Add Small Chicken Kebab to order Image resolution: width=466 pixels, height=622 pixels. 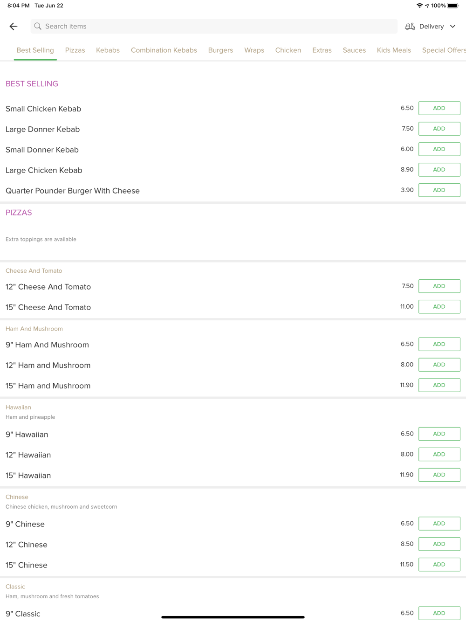click(x=439, y=108)
